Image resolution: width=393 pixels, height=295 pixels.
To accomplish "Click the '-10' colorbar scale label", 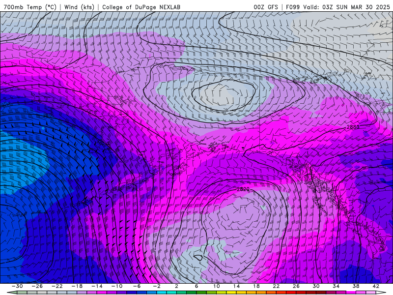I will click(x=116, y=286).
